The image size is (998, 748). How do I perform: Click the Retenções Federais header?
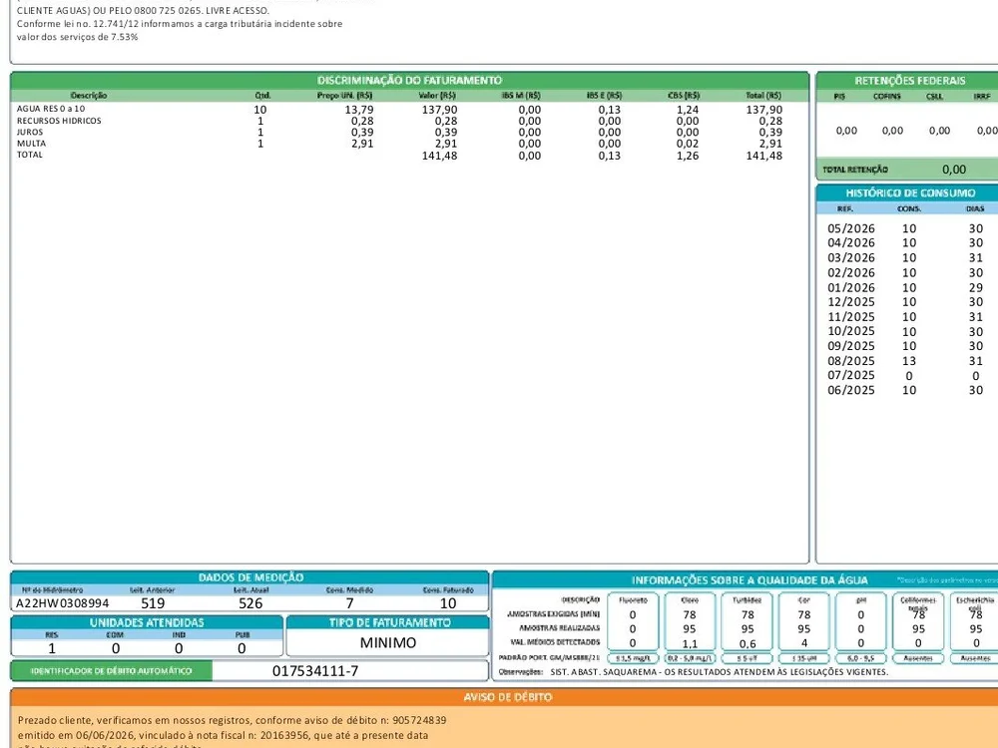click(909, 81)
